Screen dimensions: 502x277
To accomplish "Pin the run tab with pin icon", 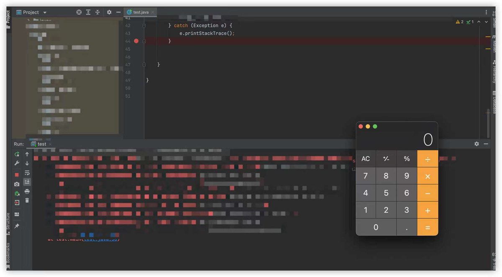I will point(17,226).
